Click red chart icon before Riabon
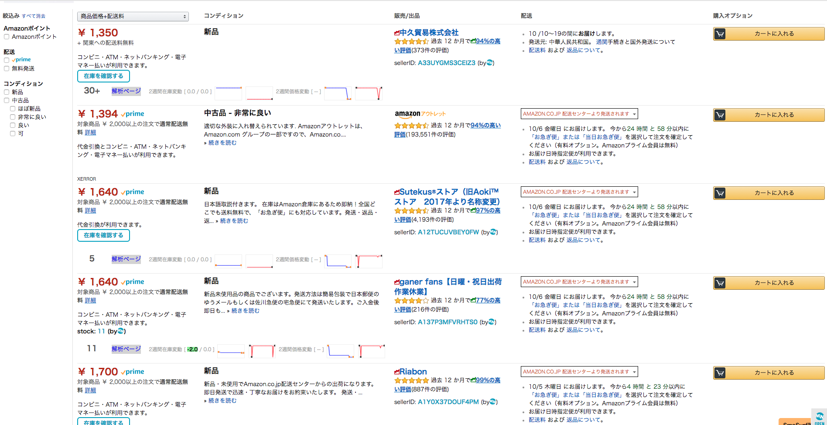Viewport: 827px width, 425px height. (397, 372)
